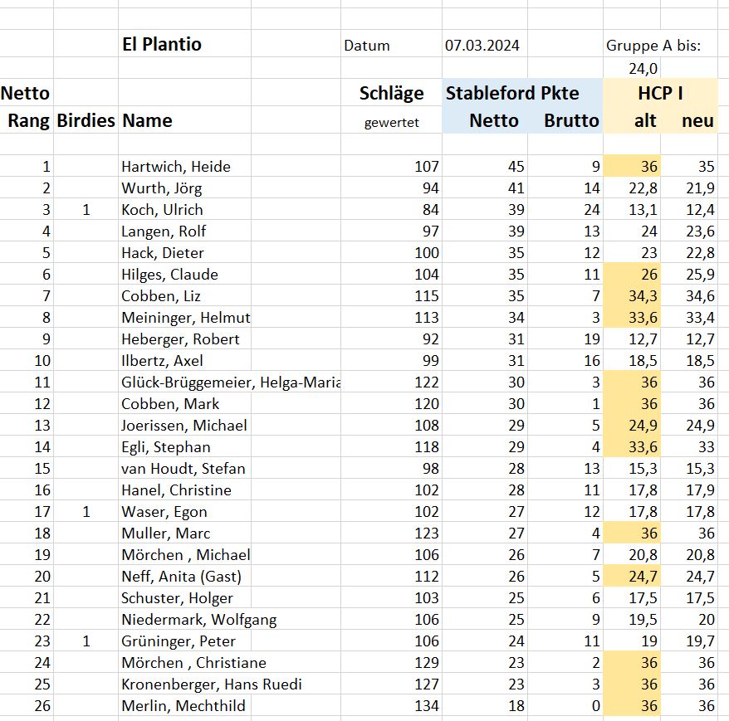Click the Birdies column header
The width and height of the screenshot is (729, 721).
[86, 119]
